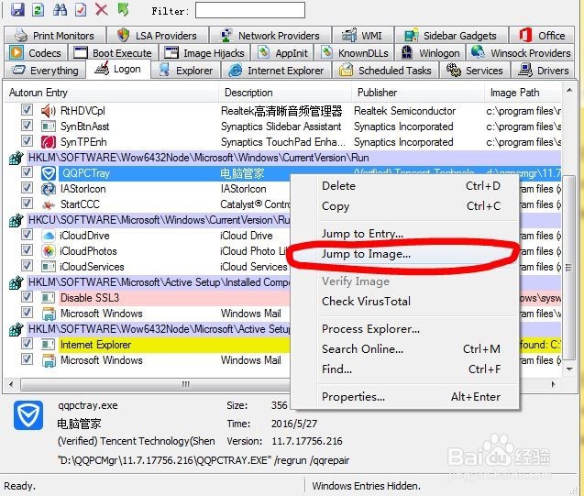Click the iCloudDrive cloud icon
Screen dimensions: 584x496
49,236
